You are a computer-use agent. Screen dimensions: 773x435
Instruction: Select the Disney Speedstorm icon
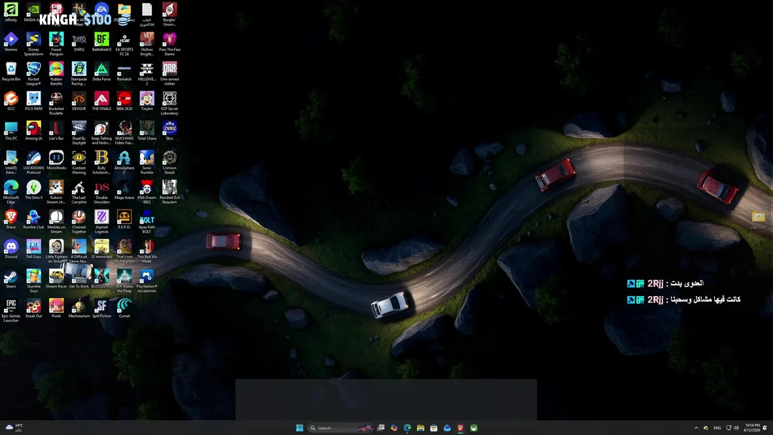pyautogui.click(x=34, y=43)
